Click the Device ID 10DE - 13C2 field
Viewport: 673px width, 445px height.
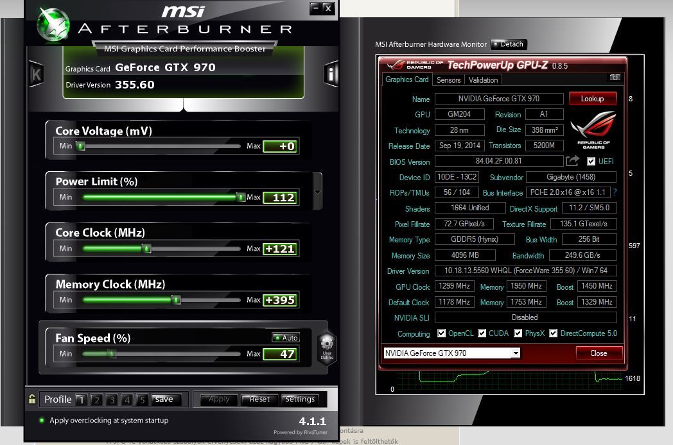(457, 176)
